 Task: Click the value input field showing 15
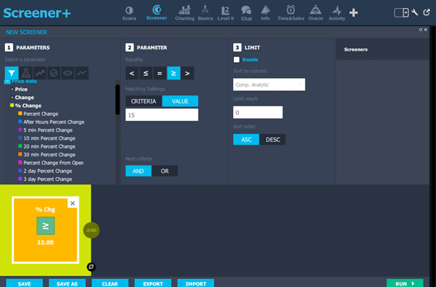162,115
